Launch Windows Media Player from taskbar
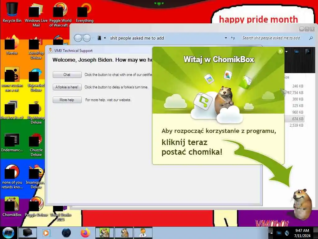 [x=46, y=233]
